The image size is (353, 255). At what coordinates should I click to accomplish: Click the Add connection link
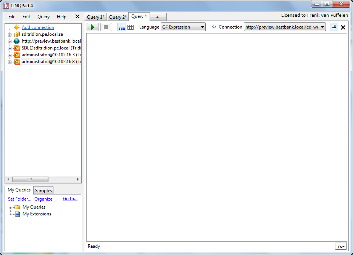coord(38,27)
